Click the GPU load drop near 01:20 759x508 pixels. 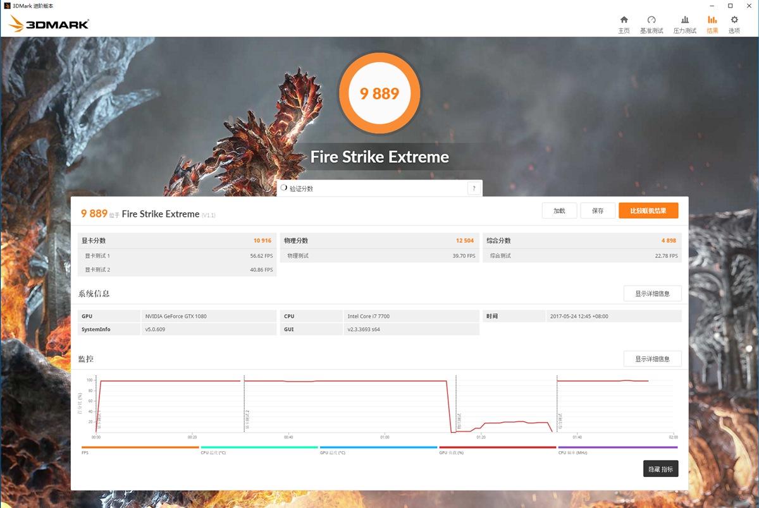[x=450, y=408]
